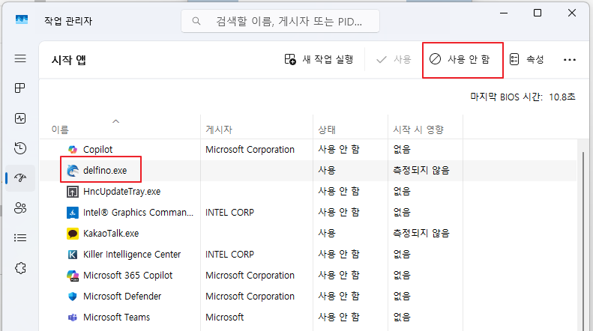Click the Copilot app icon
The height and width of the screenshot is (331, 593).
(72, 150)
